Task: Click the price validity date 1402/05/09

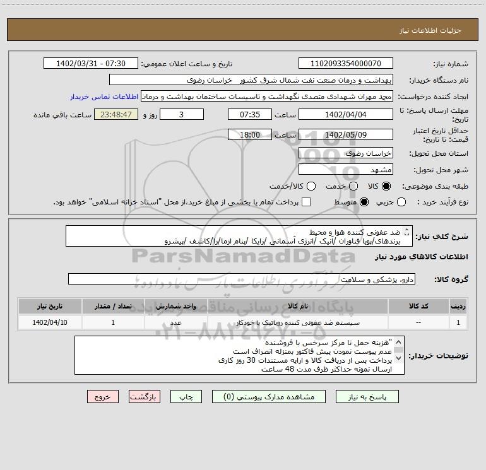Action: (x=346, y=134)
